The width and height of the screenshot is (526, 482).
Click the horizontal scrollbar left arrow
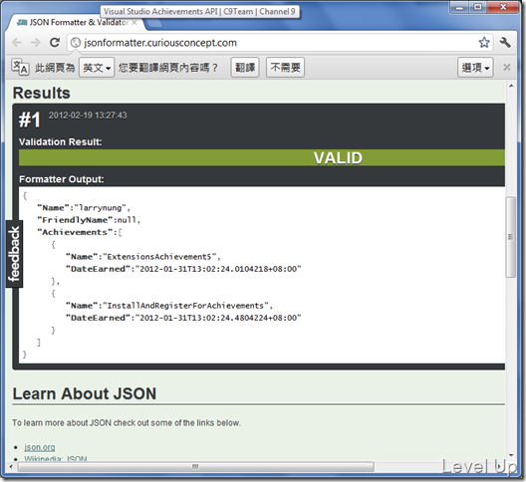tap(11, 466)
